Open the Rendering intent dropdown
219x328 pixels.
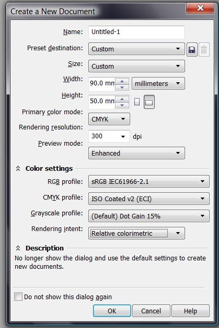(136, 233)
